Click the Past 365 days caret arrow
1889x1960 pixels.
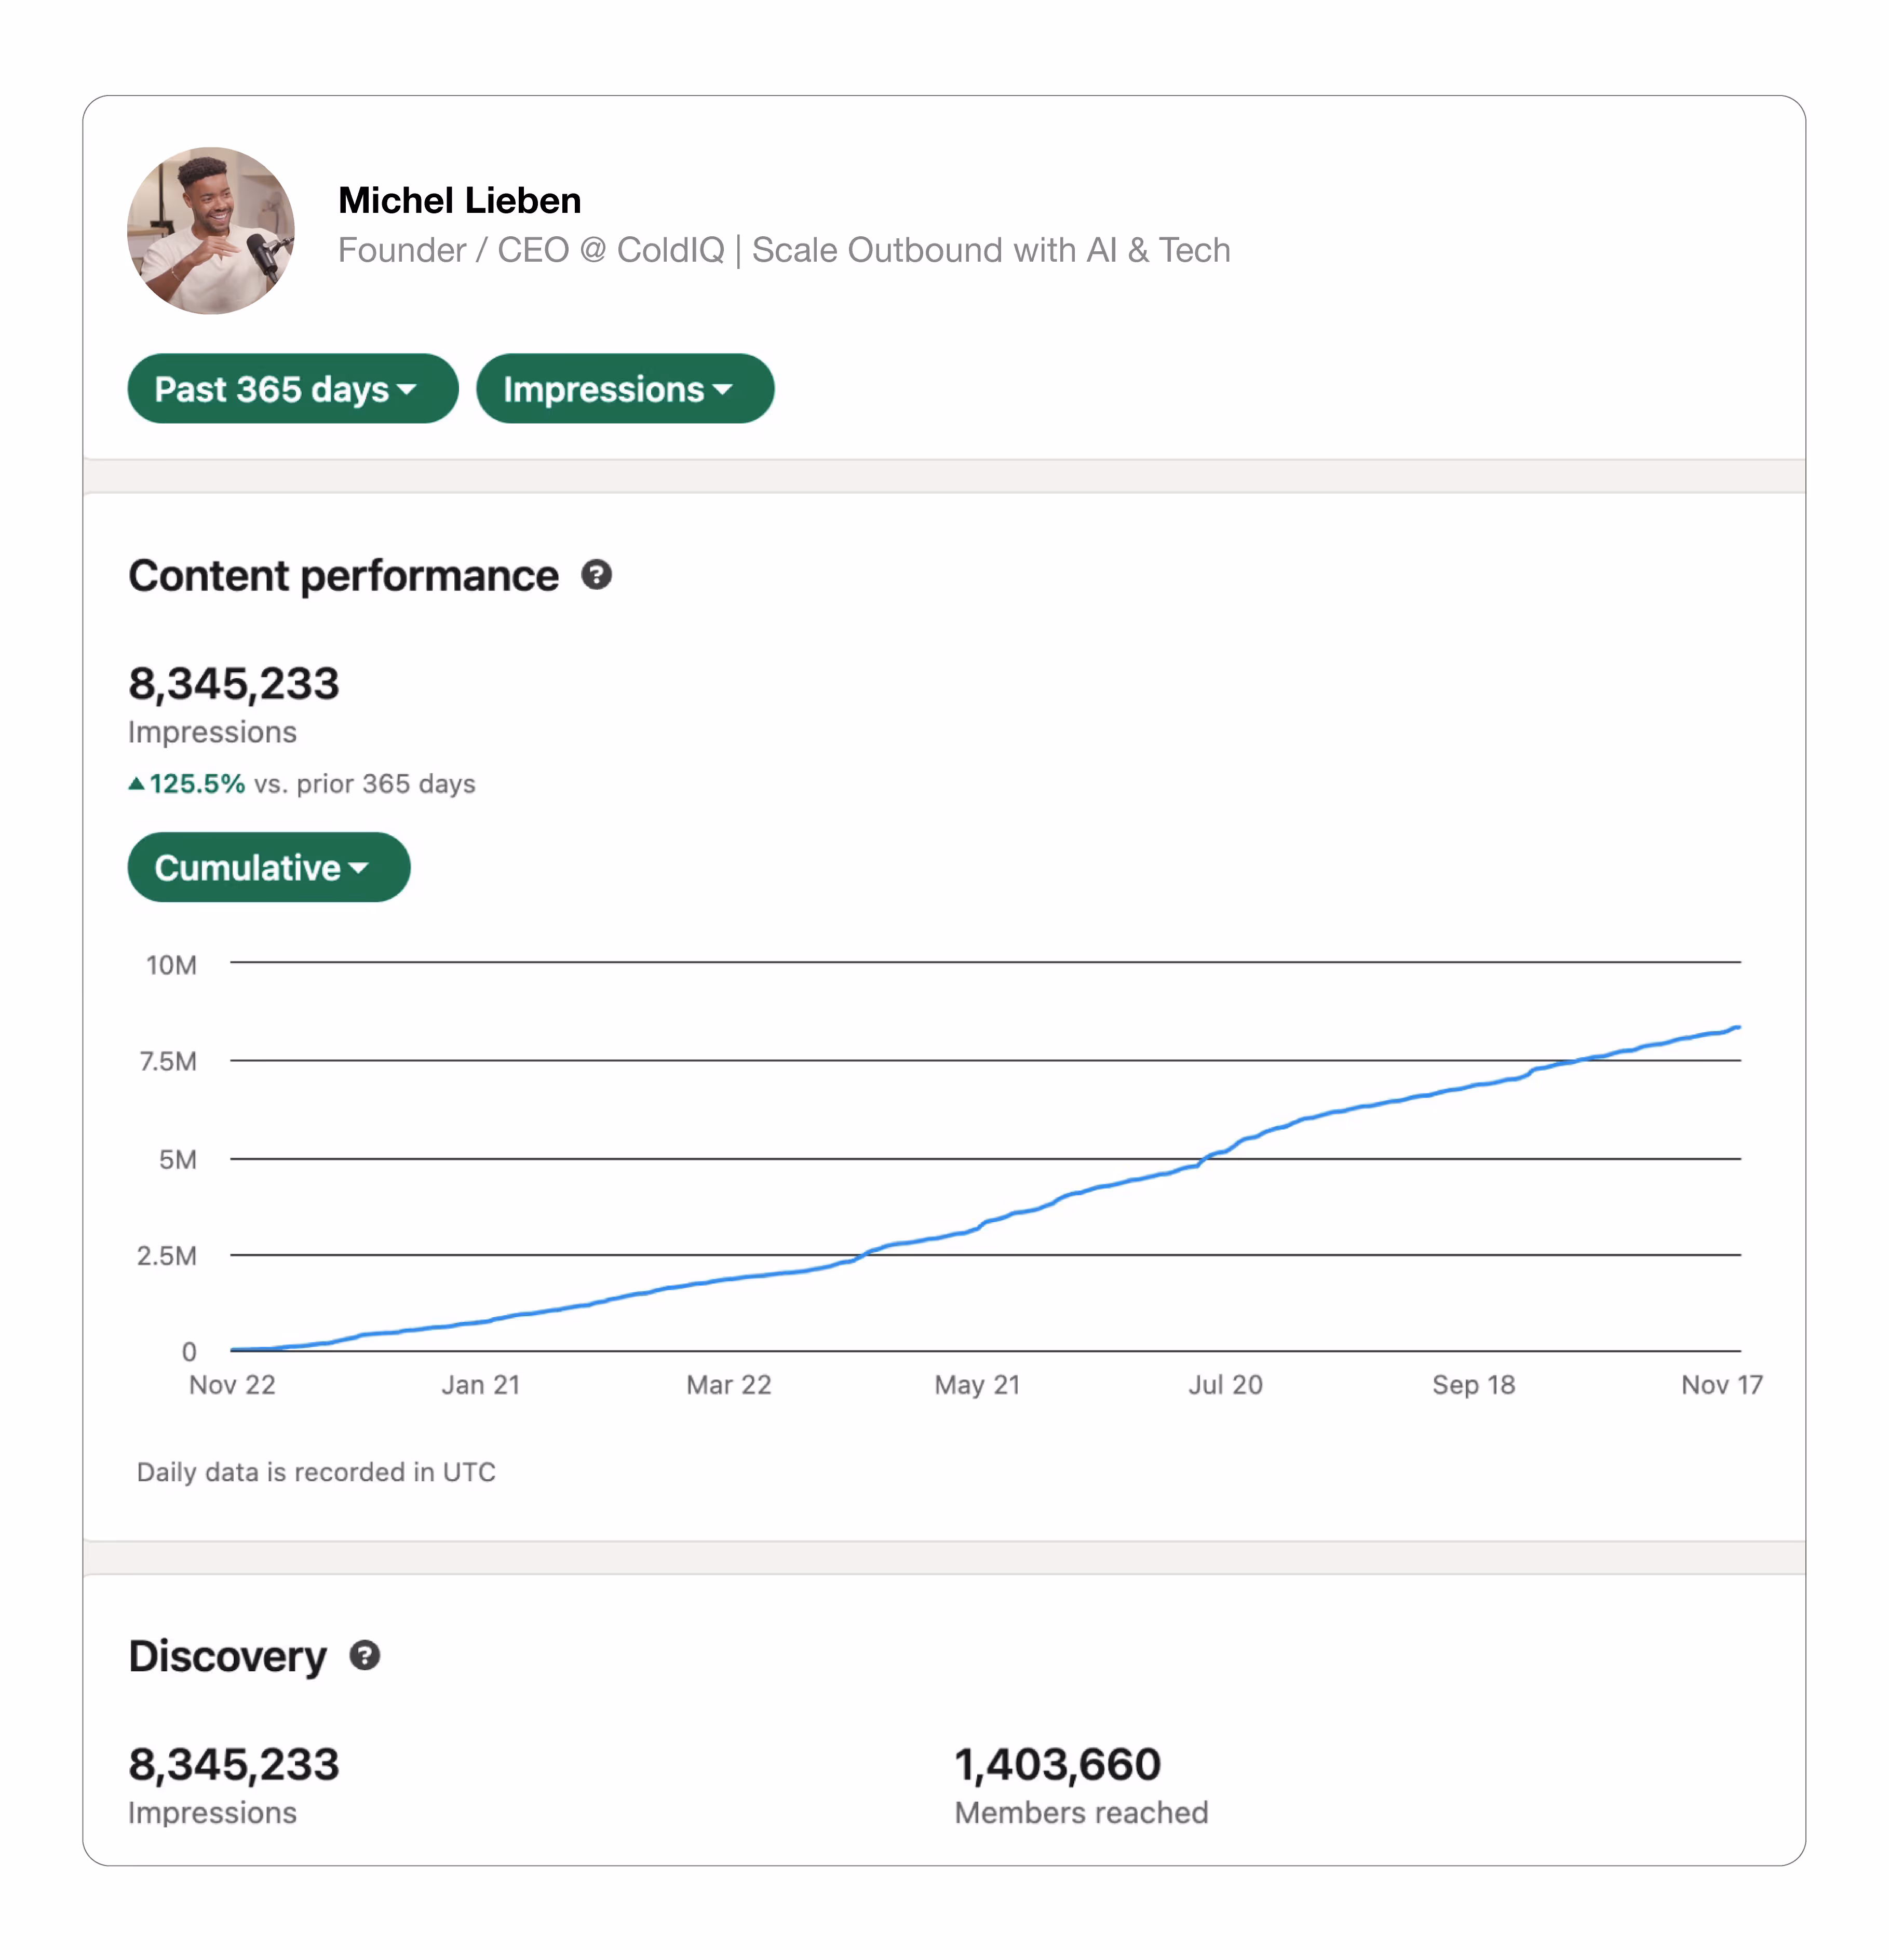point(407,389)
